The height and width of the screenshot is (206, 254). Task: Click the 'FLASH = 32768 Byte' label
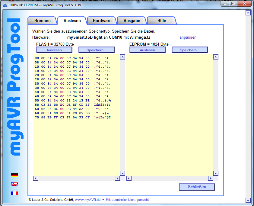click(x=55, y=44)
